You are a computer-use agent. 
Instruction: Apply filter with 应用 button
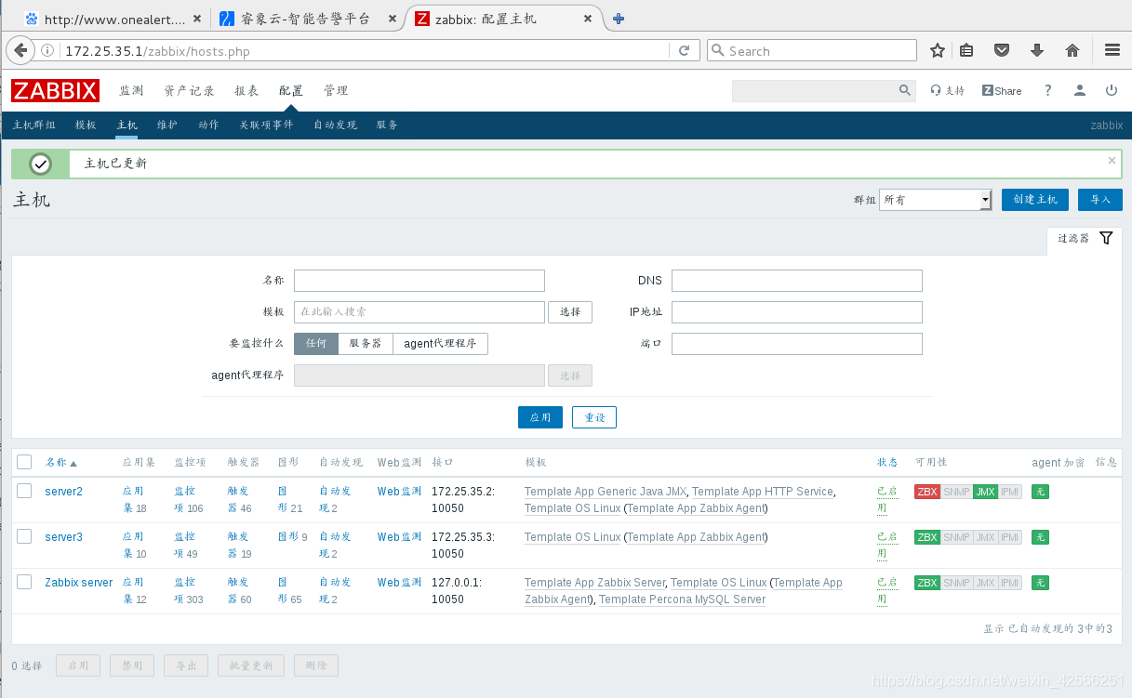[540, 417]
